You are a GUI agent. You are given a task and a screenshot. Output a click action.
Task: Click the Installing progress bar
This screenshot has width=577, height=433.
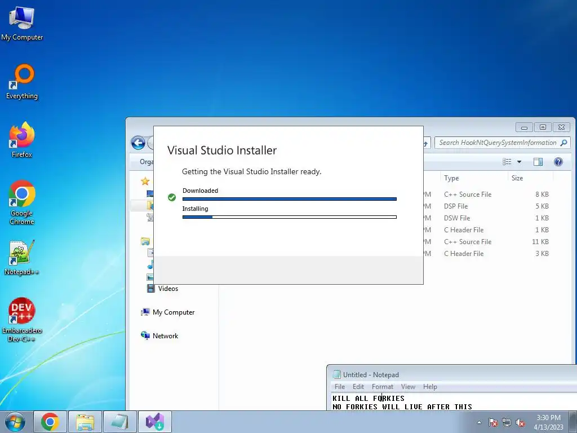tap(289, 217)
